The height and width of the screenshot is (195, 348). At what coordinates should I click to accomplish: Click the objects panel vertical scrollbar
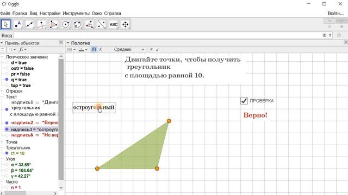[x=61, y=119]
